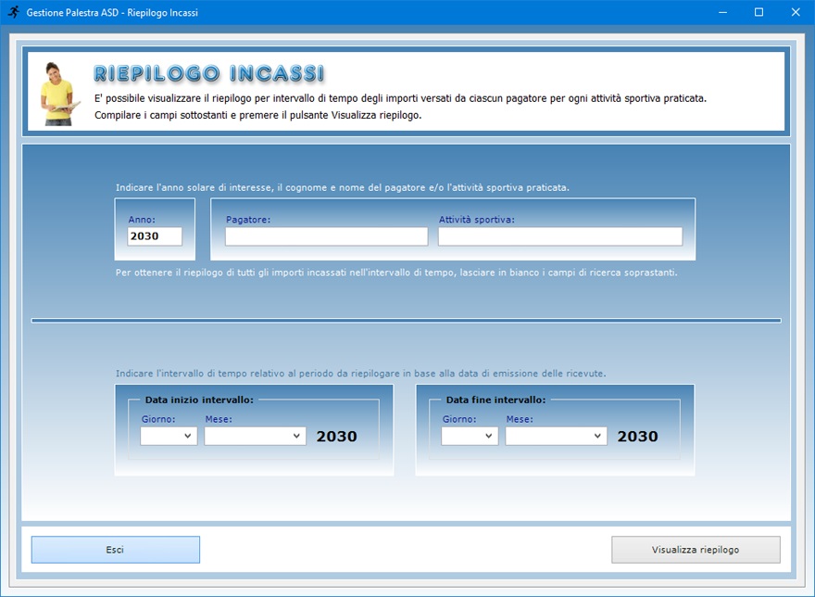
Task: Open Giorno dropdown under Data fine intervallo
Action: pyautogui.click(x=470, y=437)
